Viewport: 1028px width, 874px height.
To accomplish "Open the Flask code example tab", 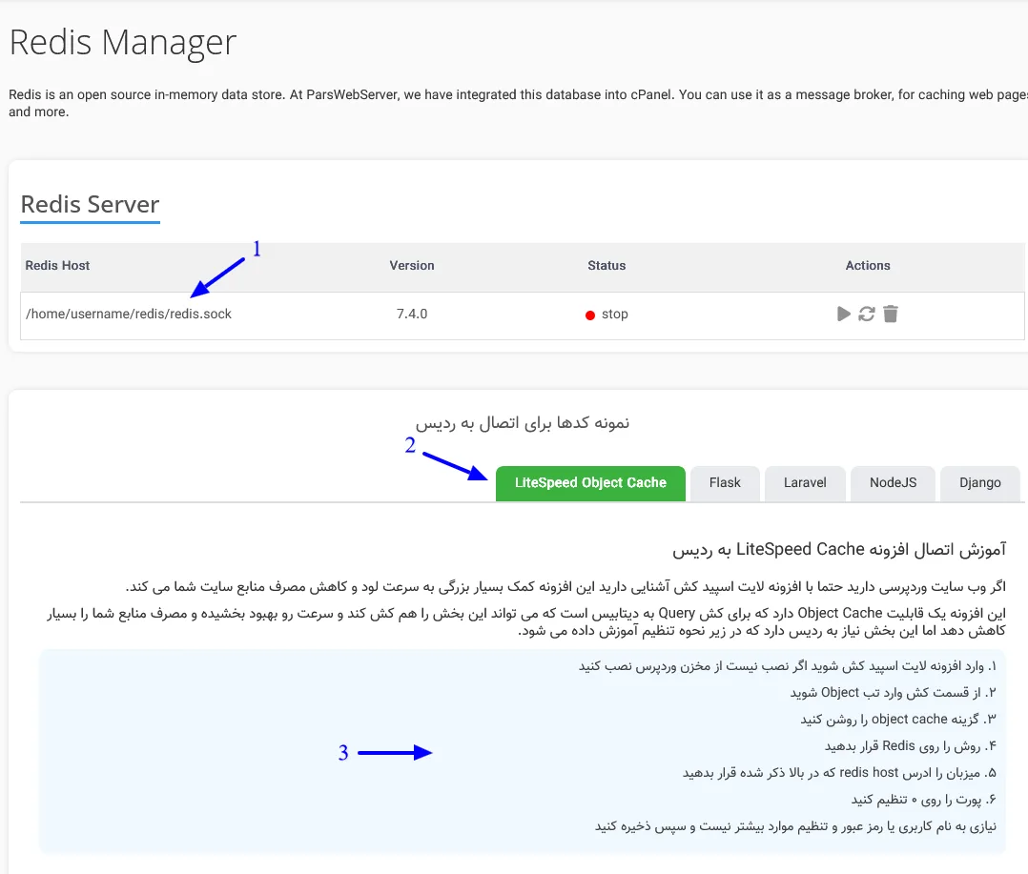I will [725, 483].
